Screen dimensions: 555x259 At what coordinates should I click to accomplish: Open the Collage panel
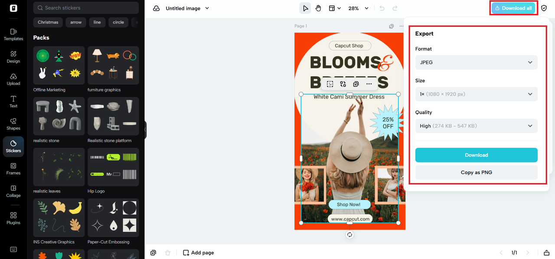tap(13, 191)
